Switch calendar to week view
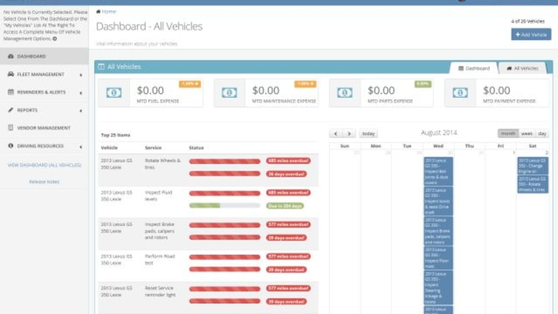 tap(527, 134)
